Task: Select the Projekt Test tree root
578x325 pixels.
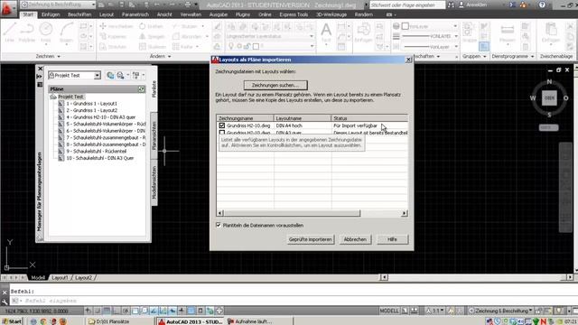Action: (70, 97)
